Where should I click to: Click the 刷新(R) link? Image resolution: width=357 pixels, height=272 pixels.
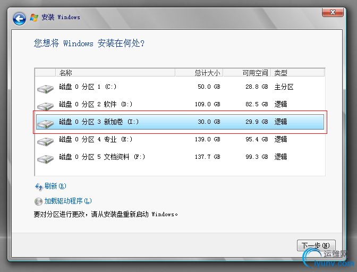coord(55,186)
